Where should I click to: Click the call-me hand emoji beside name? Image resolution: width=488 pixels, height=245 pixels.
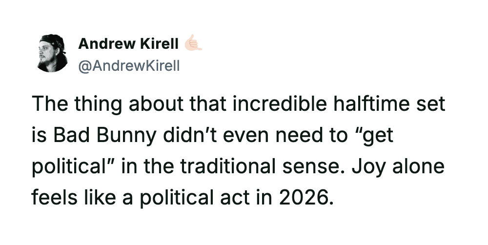point(193,44)
